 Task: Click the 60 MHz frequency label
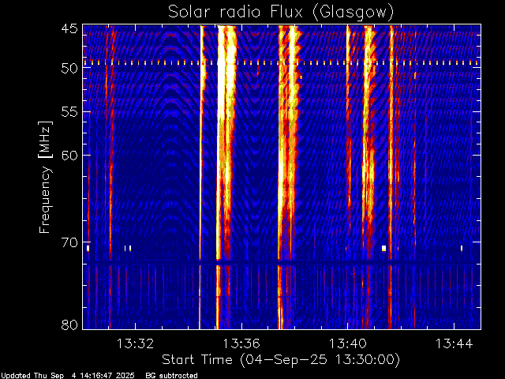point(69,155)
